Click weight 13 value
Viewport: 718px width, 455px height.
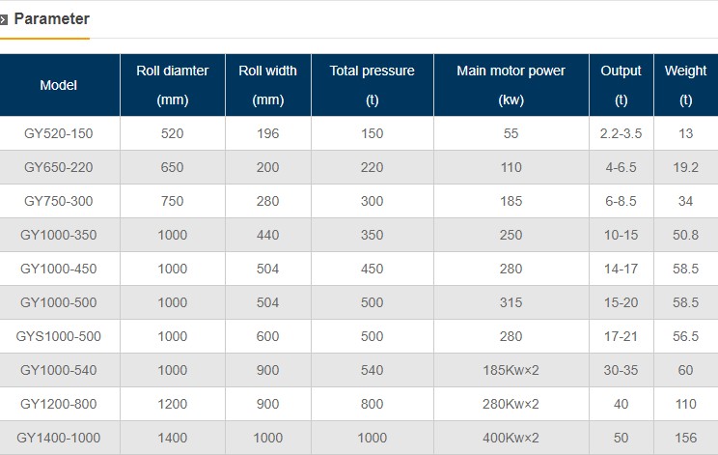point(685,133)
